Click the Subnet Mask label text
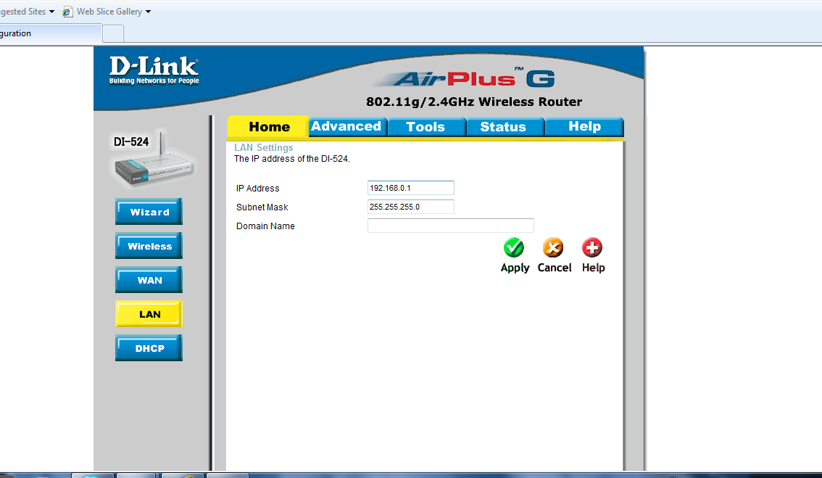This screenshot has height=478, width=822. coord(262,207)
